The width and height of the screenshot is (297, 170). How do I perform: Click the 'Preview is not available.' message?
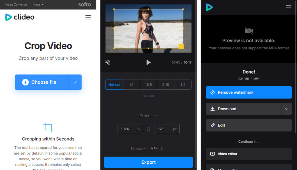[249, 41]
